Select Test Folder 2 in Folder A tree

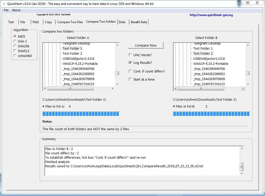pyautogui.click(x=72, y=53)
